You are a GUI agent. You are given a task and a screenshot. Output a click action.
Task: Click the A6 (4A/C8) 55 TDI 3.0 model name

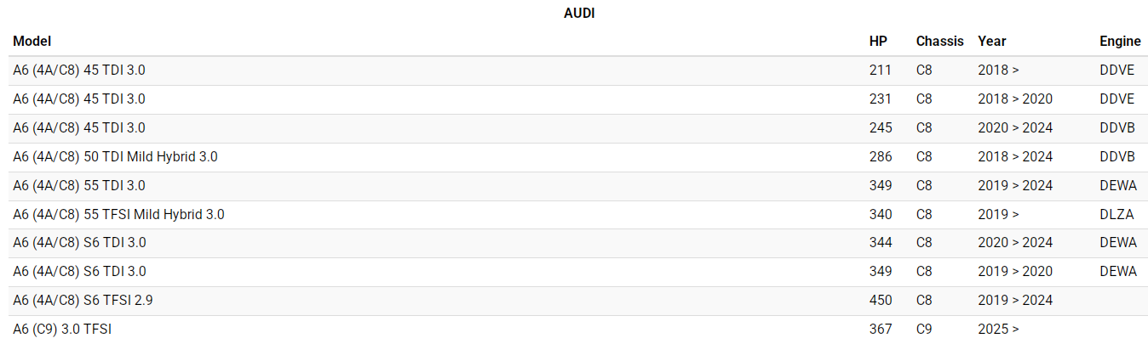coord(79,185)
